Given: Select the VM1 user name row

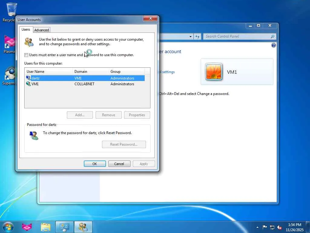Looking at the screenshot, I should pyautogui.click(x=85, y=84).
